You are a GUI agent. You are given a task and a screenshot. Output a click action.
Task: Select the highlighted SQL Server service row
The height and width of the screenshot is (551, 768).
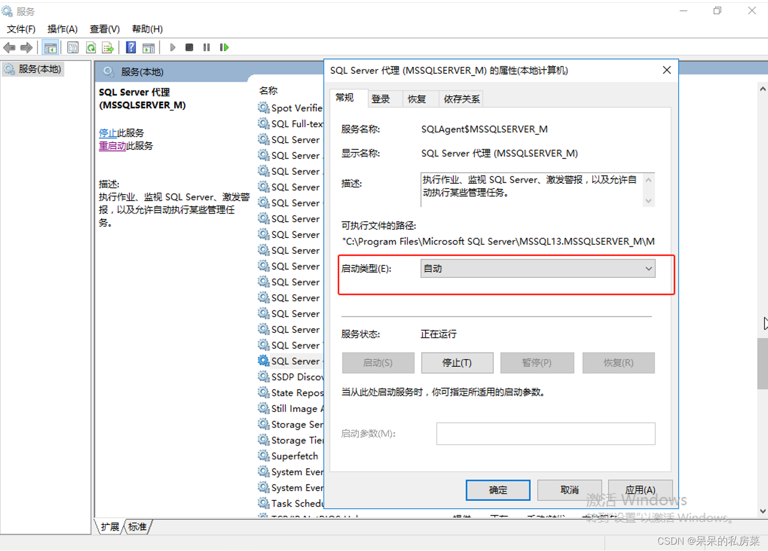290,361
